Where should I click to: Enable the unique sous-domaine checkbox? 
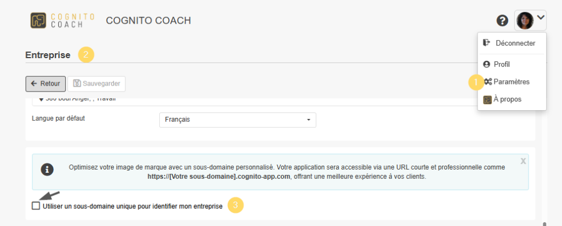pos(36,206)
